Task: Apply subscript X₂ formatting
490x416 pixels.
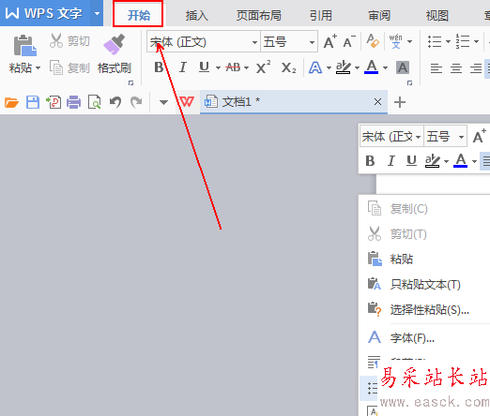Action: point(288,67)
